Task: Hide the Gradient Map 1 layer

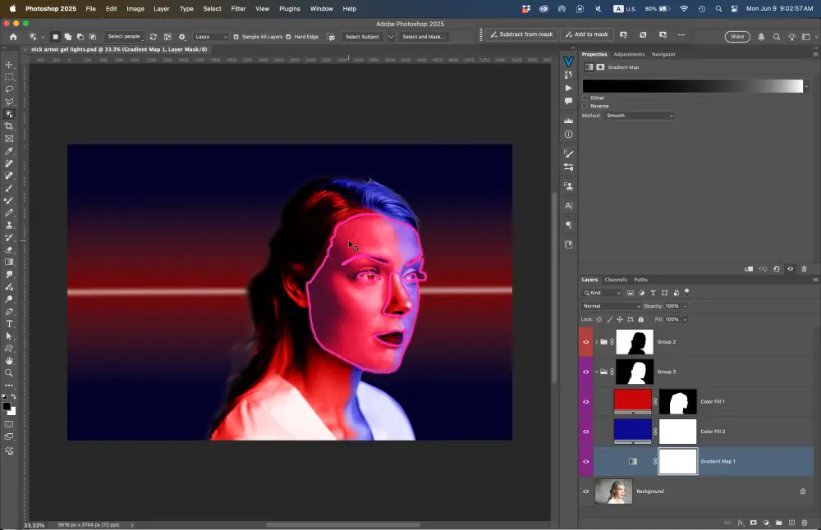Action: (x=586, y=461)
